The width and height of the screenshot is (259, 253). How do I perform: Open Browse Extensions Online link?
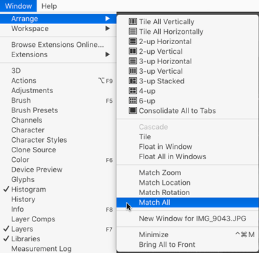[x=57, y=45]
